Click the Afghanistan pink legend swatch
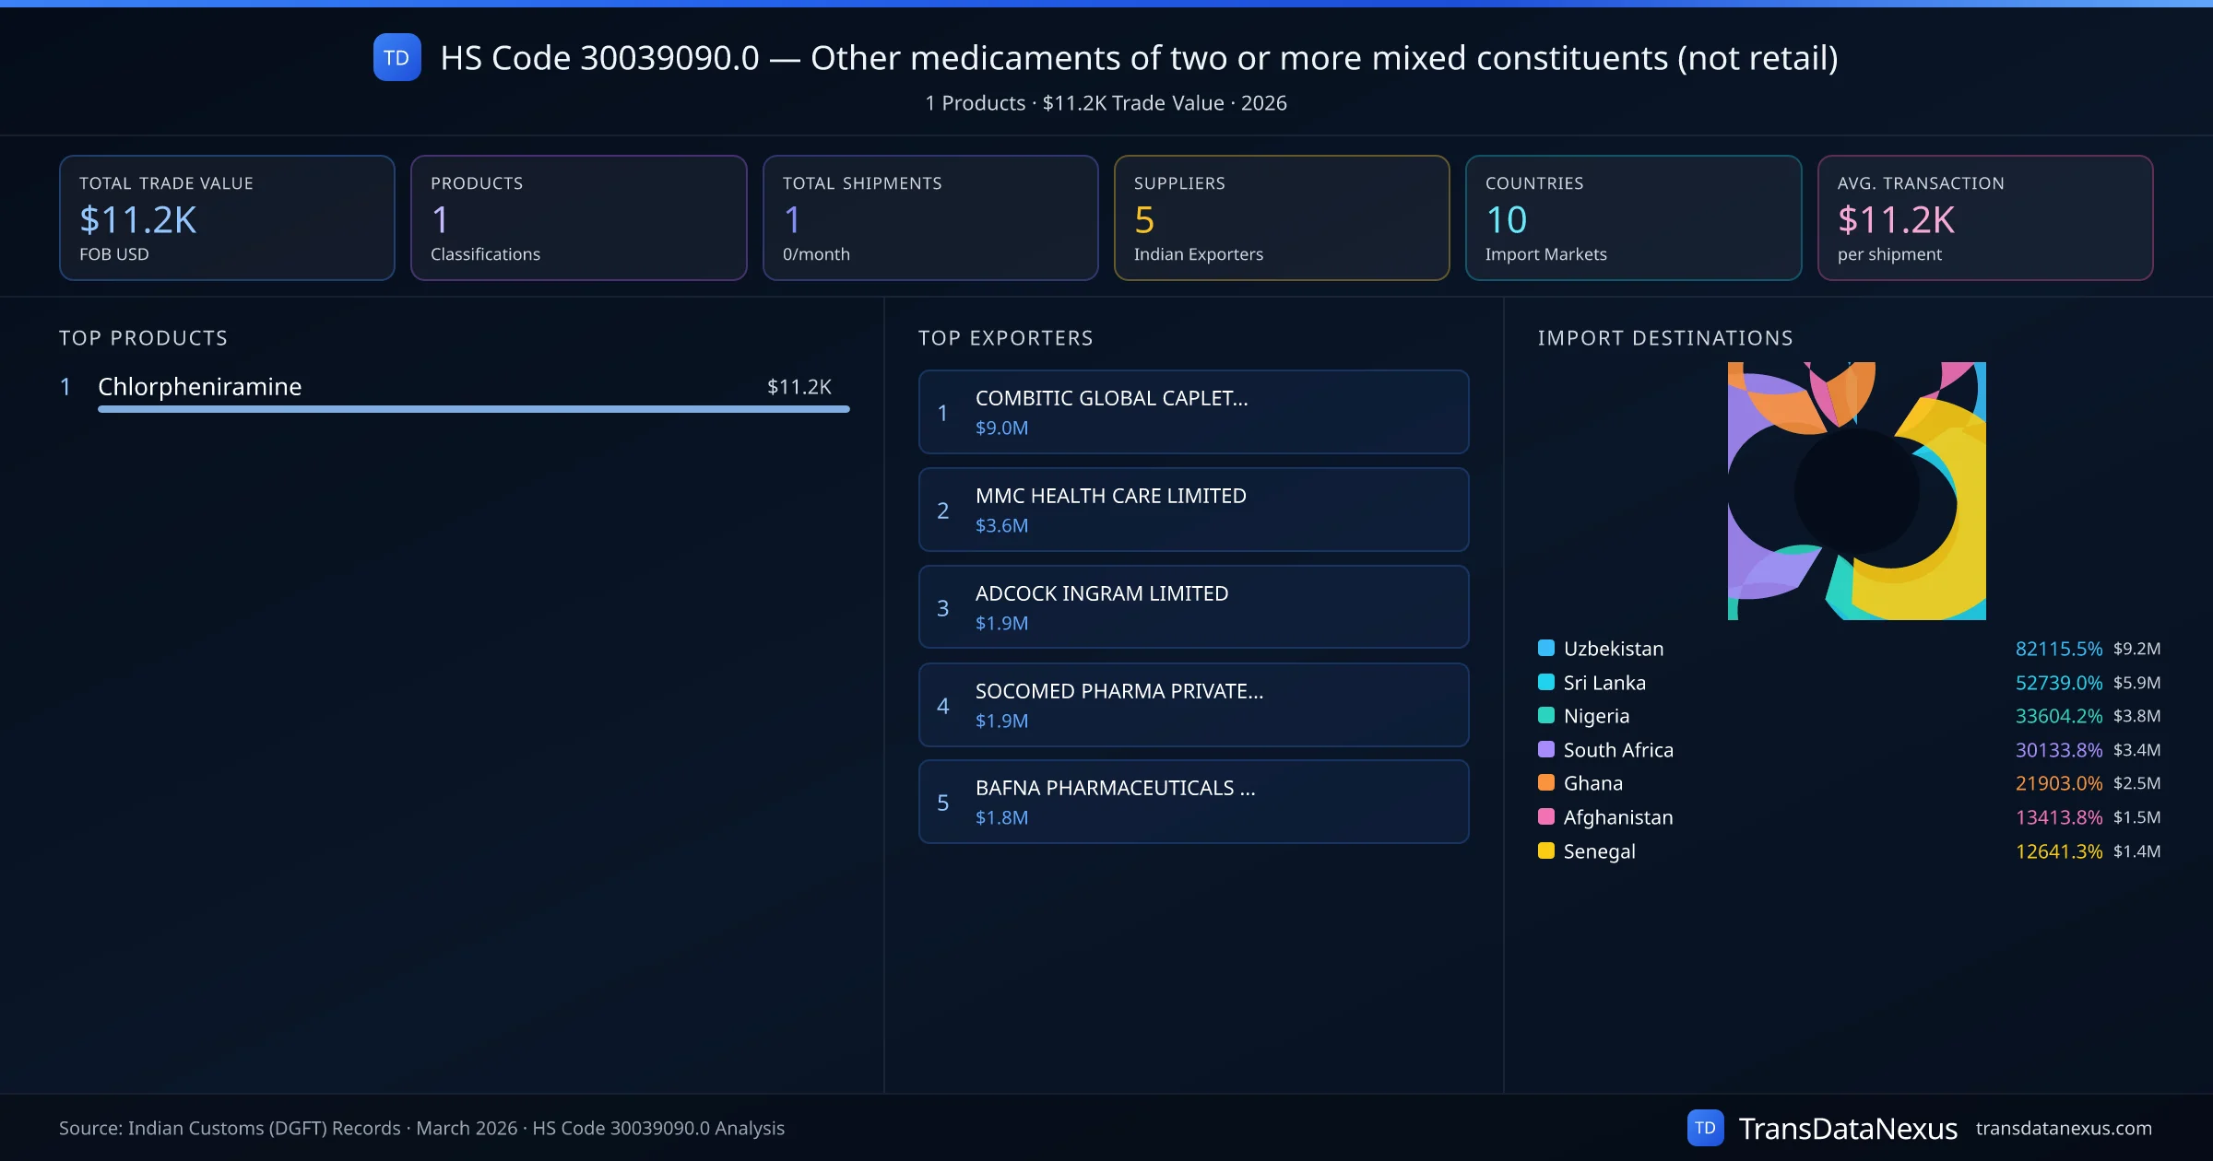The image size is (2213, 1161). (1546, 816)
